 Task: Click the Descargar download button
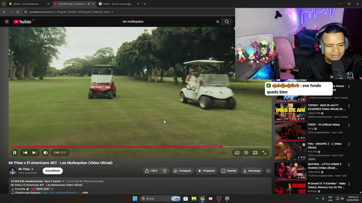[x=252, y=171]
